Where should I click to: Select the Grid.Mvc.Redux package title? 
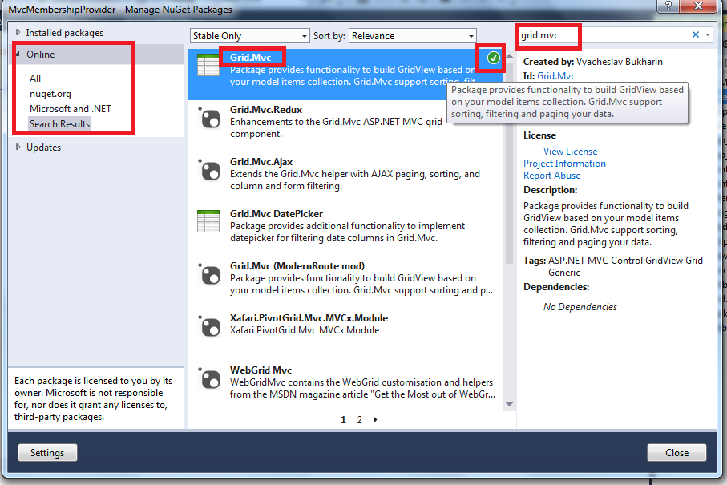266,110
